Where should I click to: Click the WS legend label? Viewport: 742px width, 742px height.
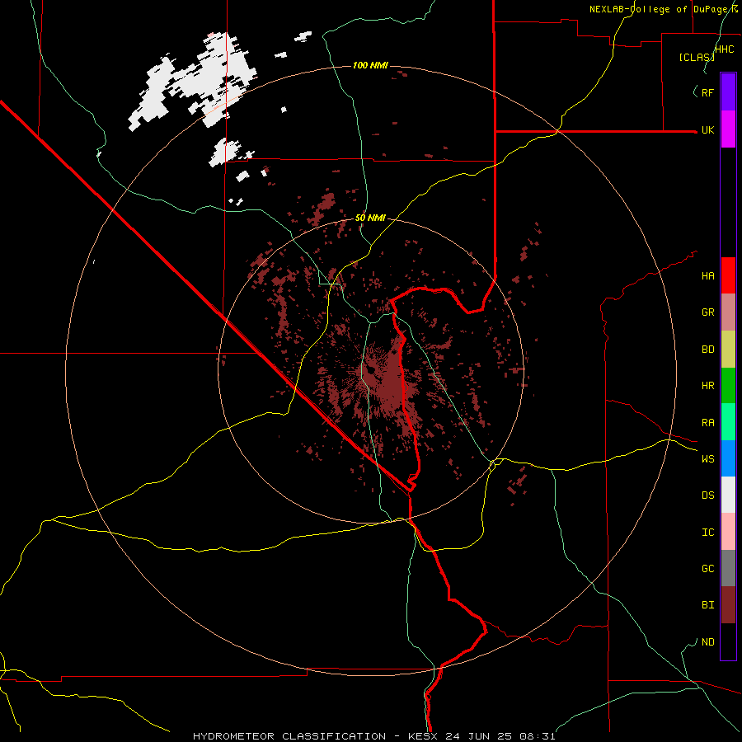coord(708,459)
